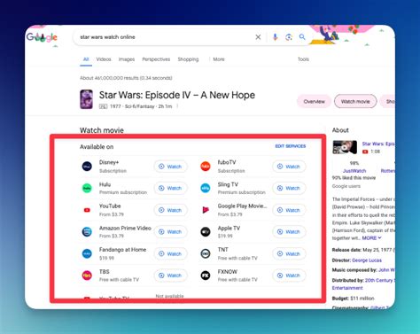The image size is (420, 334).
Task: Click Watch button for YouTube
Action: tap(170, 210)
